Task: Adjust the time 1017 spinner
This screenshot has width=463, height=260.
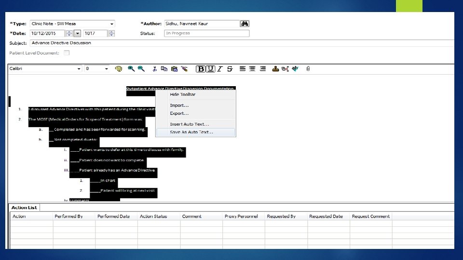Action: pos(111,33)
